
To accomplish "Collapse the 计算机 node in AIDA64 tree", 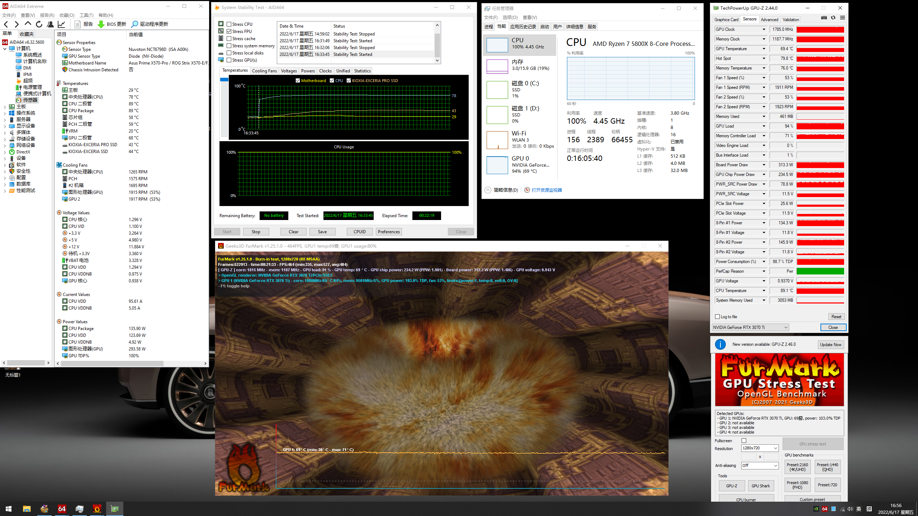I will coord(5,48).
